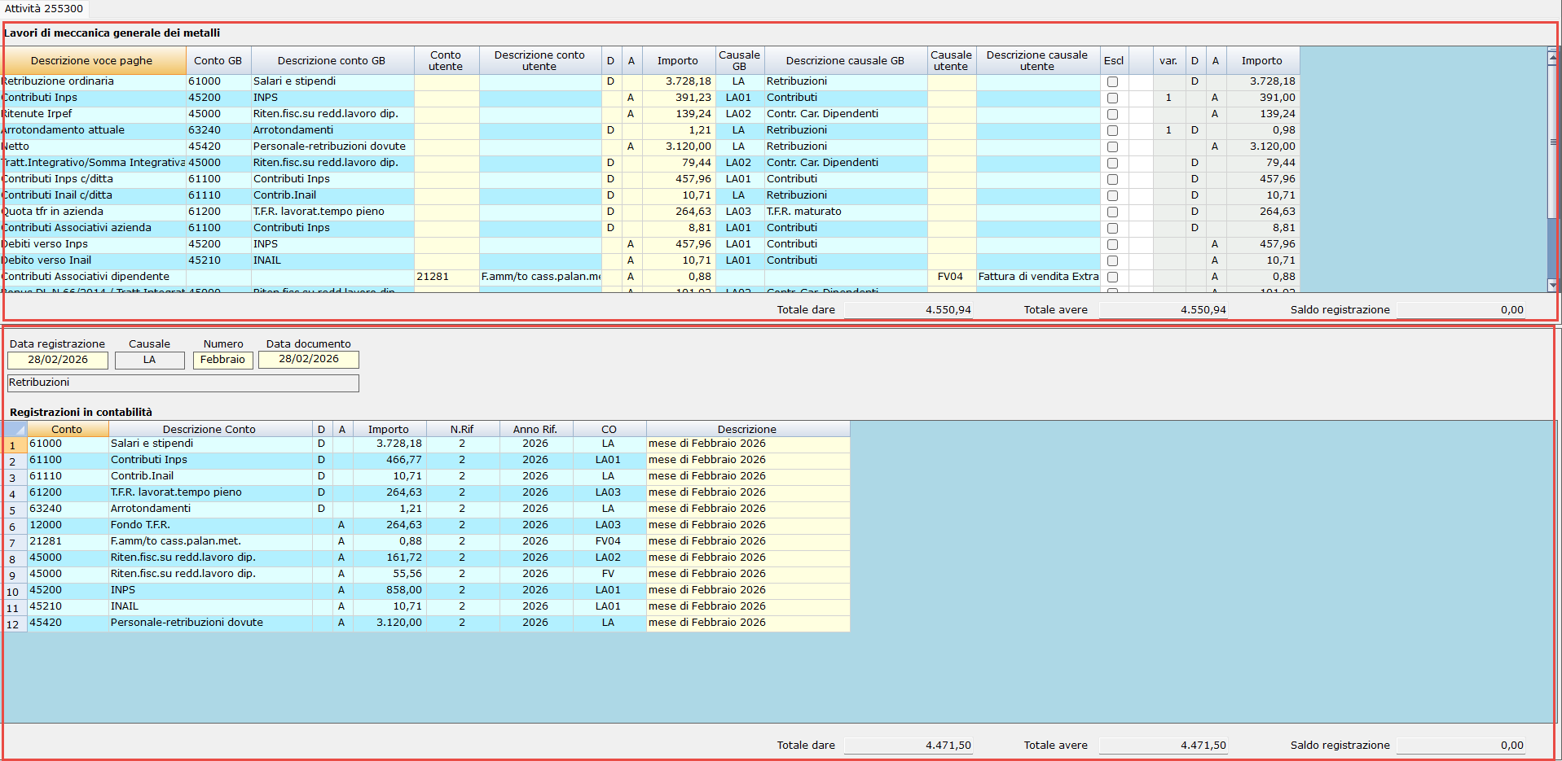
Task: Select row header 12 in Registrazioni grid
Action: tap(15, 624)
